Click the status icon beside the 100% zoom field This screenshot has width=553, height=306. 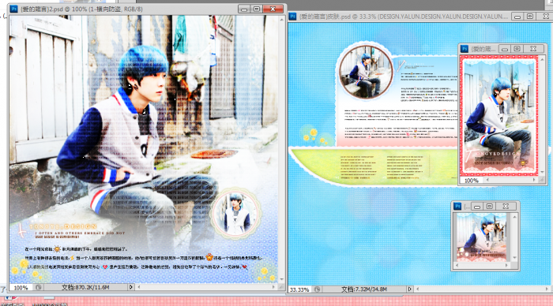(38, 287)
